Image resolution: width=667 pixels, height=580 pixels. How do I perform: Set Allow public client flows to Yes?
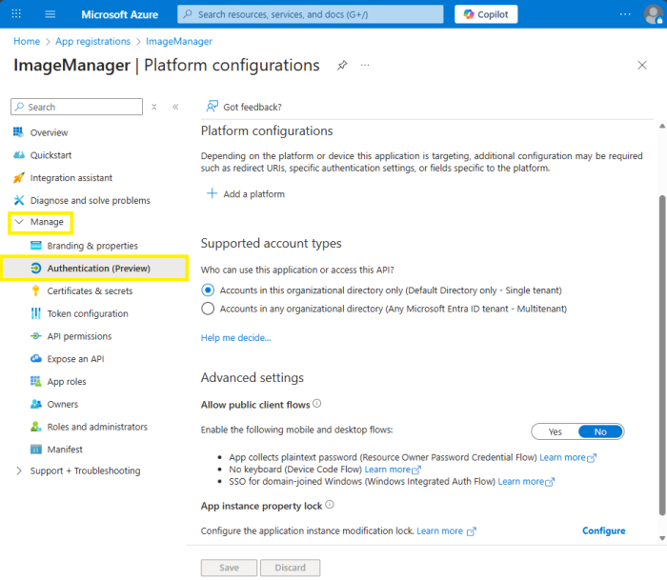click(x=555, y=431)
